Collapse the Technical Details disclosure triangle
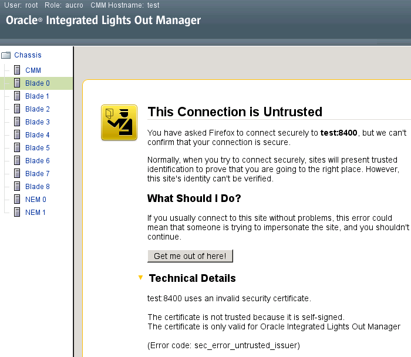The height and width of the screenshot is (357, 411). pos(140,278)
